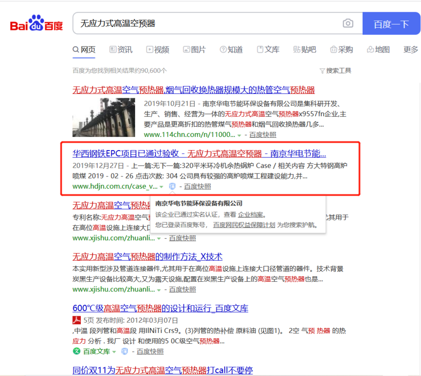Select the 网页 tab
421x376 pixels.
pos(84,49)
